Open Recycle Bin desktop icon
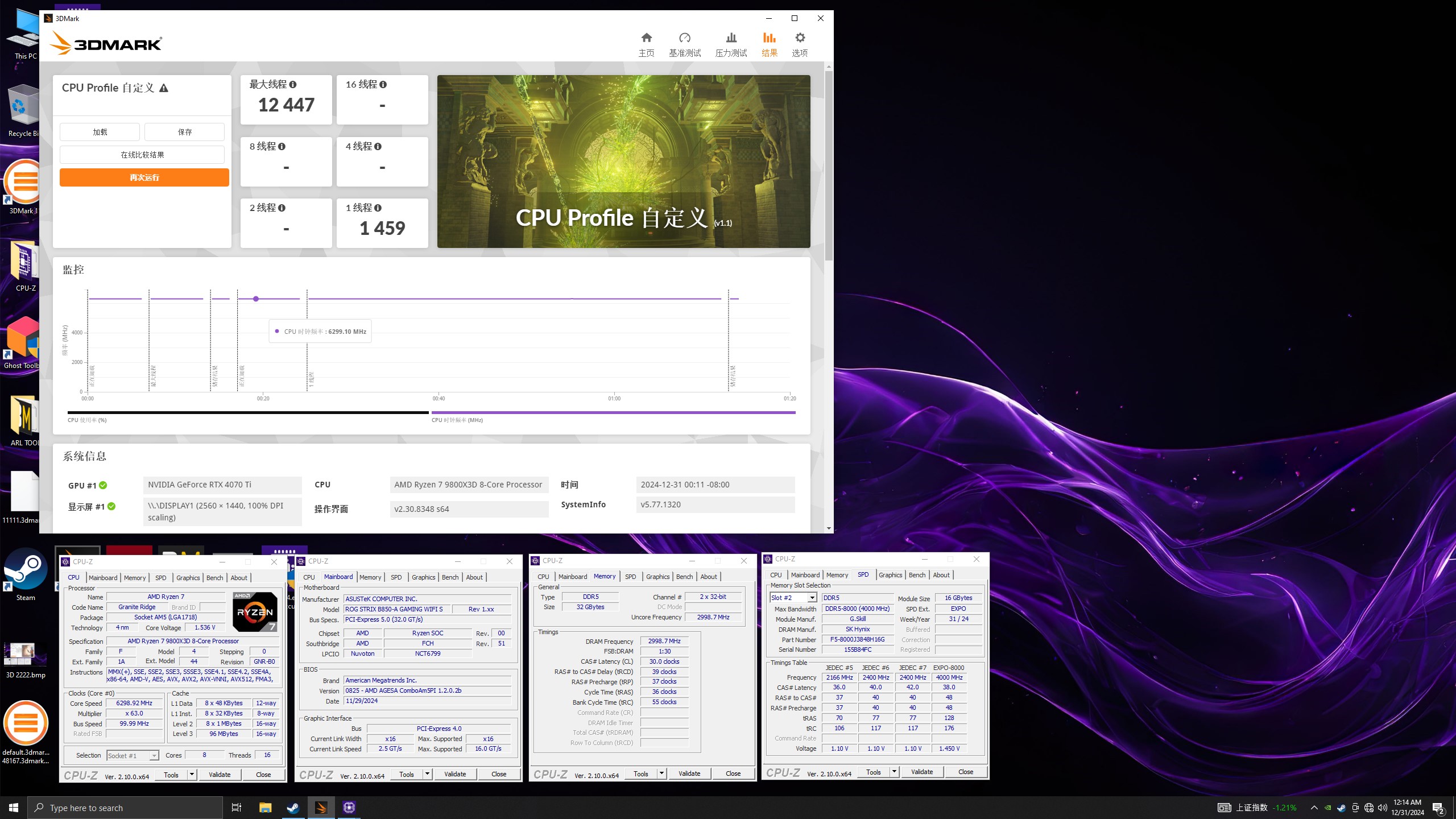Image resolution: width=1456 pixels, height=819 pixels. tap(24, 111)
